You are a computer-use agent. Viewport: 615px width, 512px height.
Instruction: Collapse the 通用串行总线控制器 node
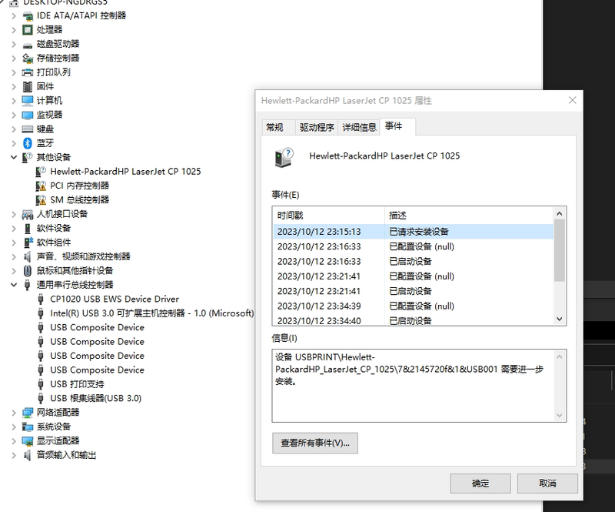[x=14, y=285]
